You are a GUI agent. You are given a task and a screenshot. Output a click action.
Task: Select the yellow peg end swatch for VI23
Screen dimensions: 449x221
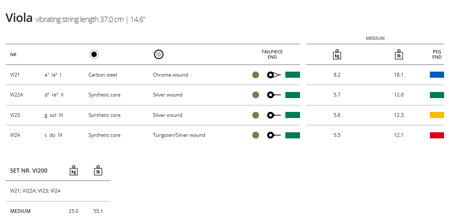pyautogui.click(x=437, y=115)
